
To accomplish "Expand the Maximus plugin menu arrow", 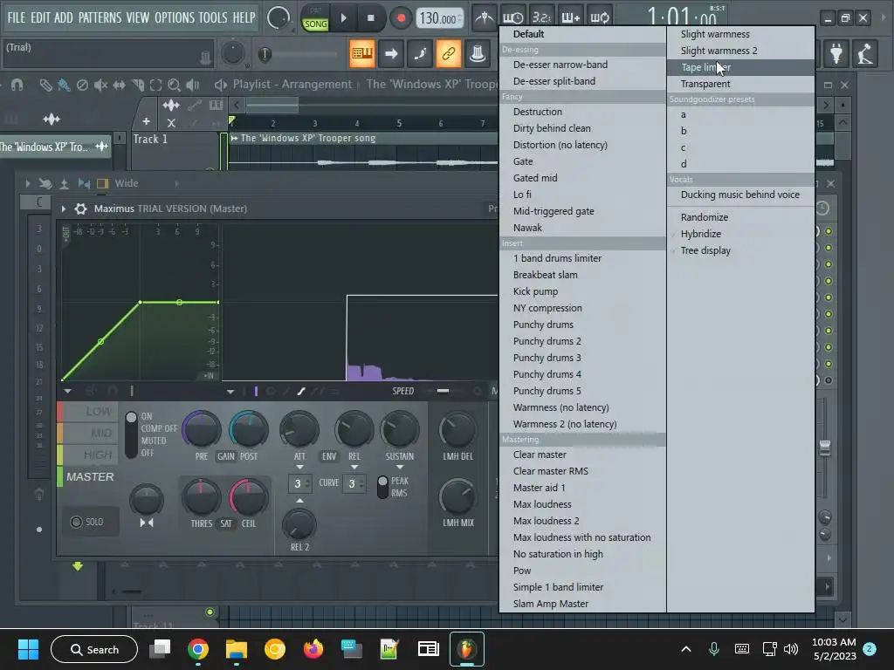I will click(63, 209).
